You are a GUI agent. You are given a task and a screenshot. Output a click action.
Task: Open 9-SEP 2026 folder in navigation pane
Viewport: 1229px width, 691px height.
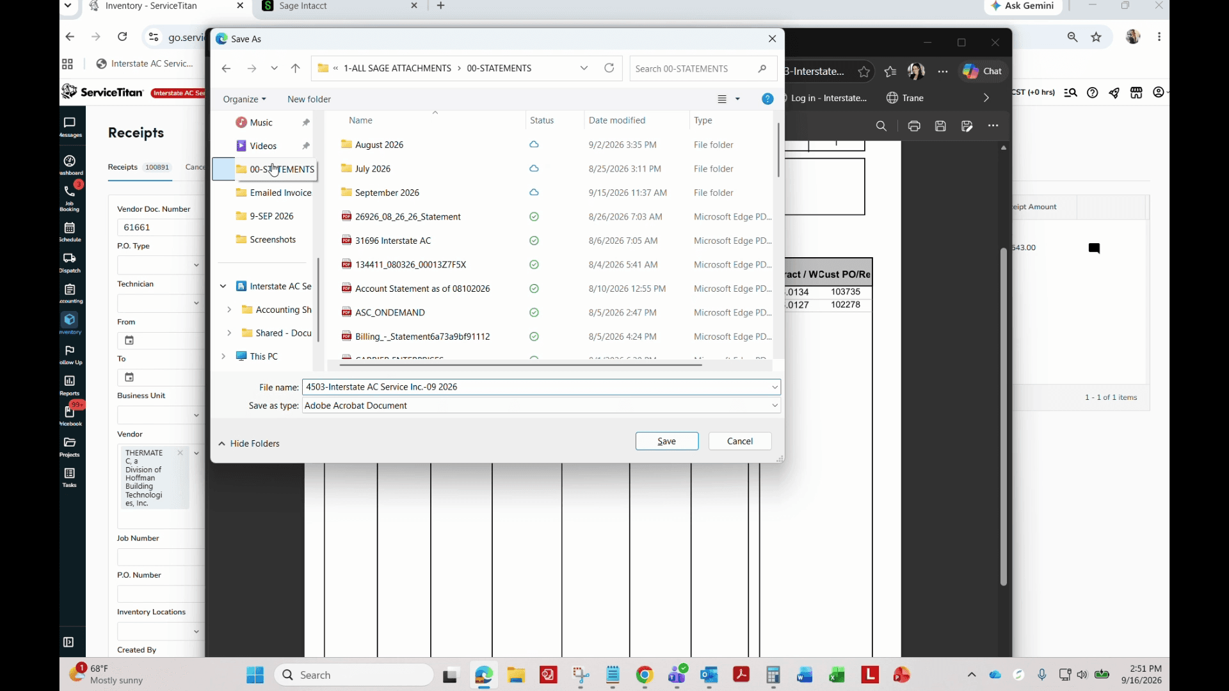click(271, 216)
